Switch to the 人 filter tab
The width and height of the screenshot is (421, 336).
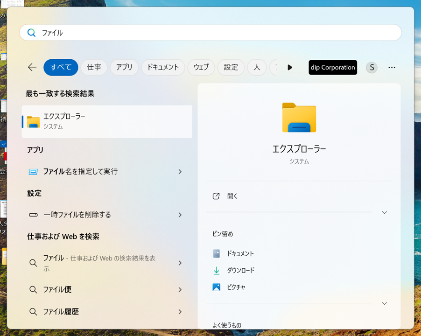(x=257, y=67)
